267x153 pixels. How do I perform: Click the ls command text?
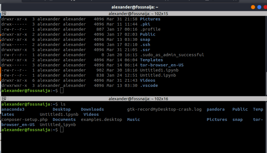(63, 104)
